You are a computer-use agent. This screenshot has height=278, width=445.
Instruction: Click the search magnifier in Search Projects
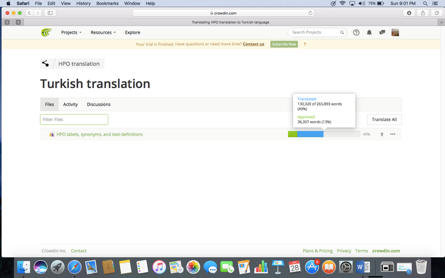coord(342,32)
